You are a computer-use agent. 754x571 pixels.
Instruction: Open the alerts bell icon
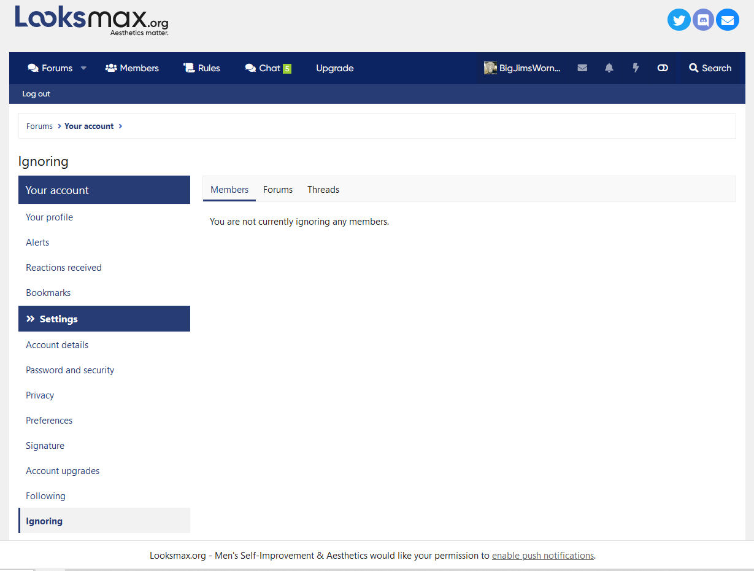609,68
